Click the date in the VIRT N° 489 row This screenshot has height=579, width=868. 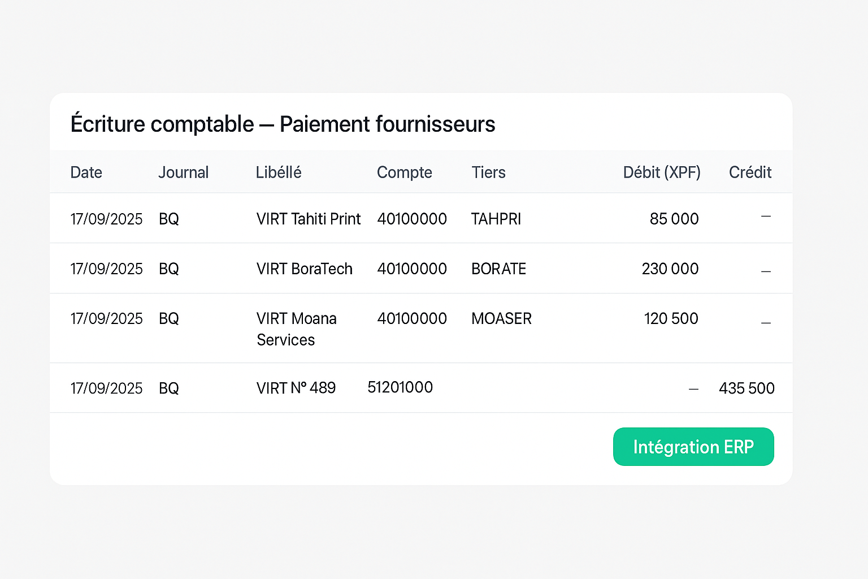(106, 388)
